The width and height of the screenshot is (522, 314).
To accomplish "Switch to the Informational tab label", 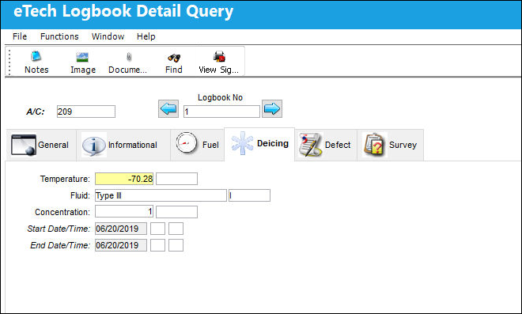I will click(x=133, y=145).
